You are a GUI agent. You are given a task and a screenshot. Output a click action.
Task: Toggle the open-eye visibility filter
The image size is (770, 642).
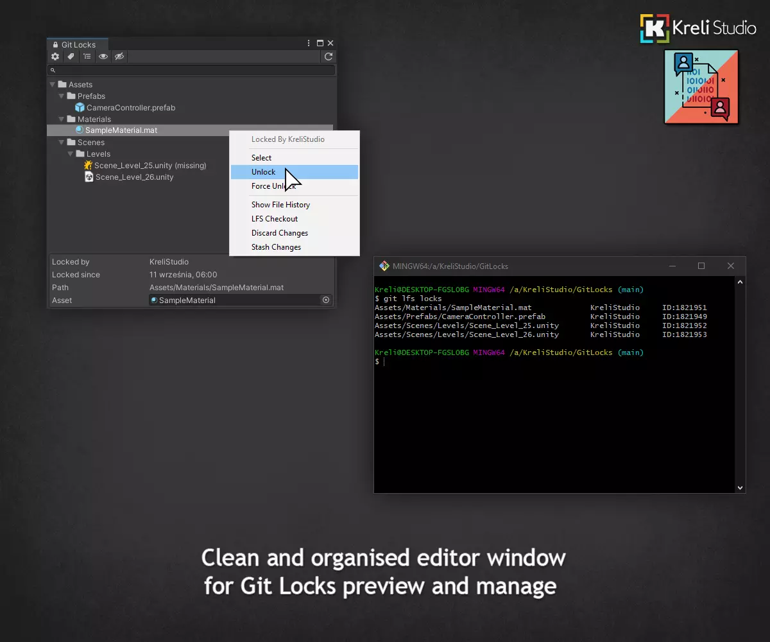(103, 56)
